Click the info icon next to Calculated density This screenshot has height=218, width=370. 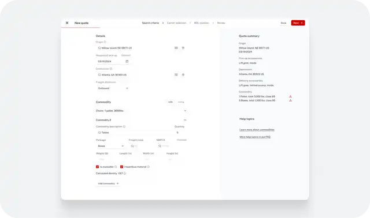coord(125,173)
